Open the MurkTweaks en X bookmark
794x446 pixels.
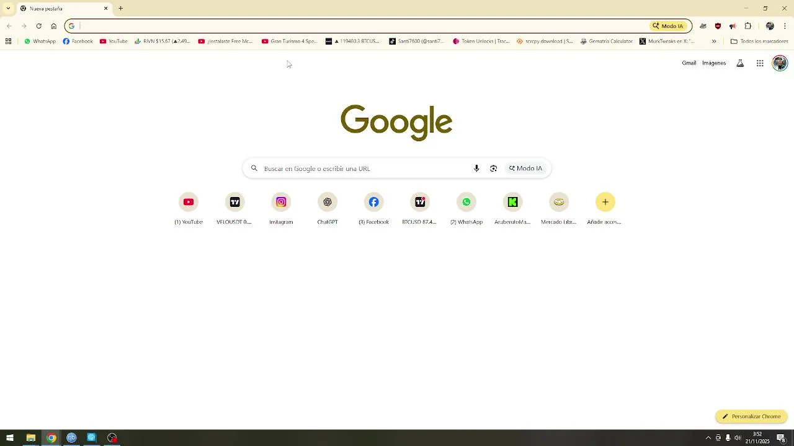pyautogui.click(x=667, y=42)
